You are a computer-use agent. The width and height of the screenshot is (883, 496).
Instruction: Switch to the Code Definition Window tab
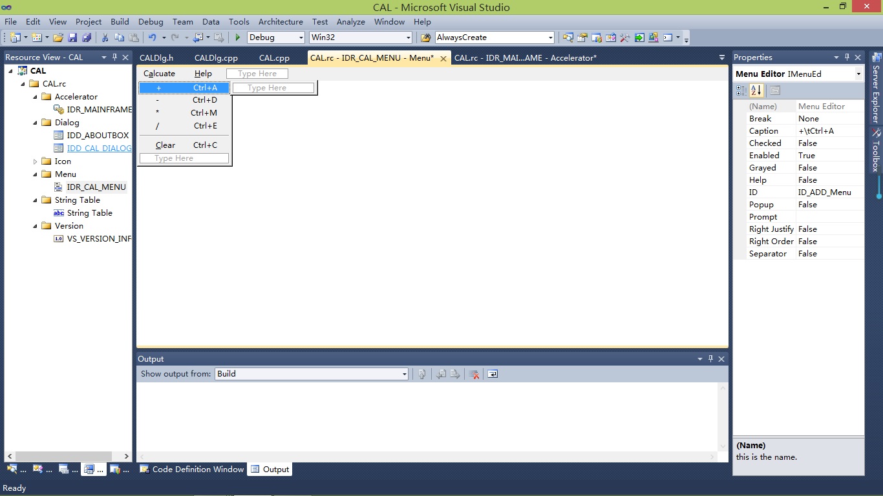192,470
